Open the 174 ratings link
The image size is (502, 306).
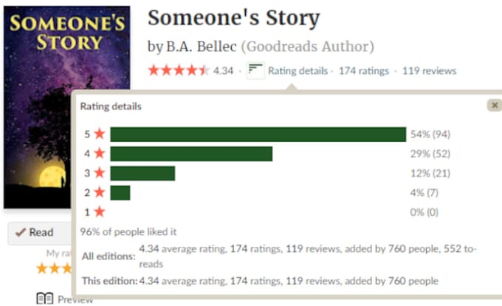click(x=363, y=71)
